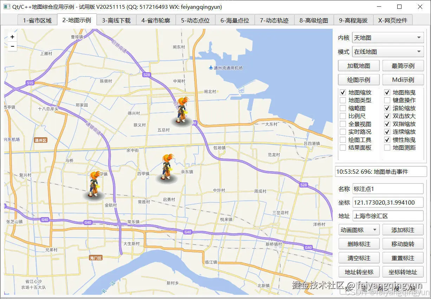Enable the 键盘操作 checkbox

pyautogui.click(x=387, y=100)
